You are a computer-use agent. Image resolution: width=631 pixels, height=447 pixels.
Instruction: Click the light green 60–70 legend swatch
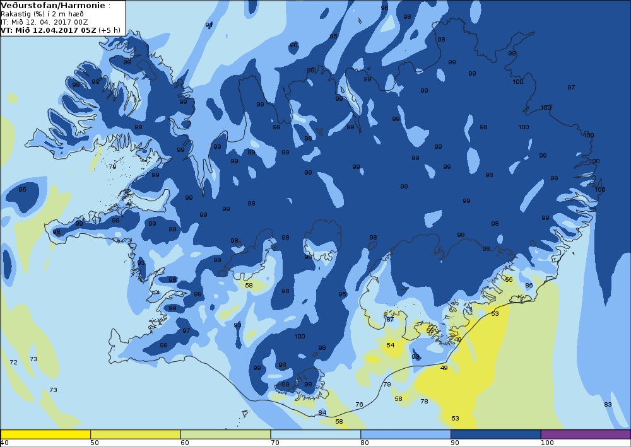point(226,434)
